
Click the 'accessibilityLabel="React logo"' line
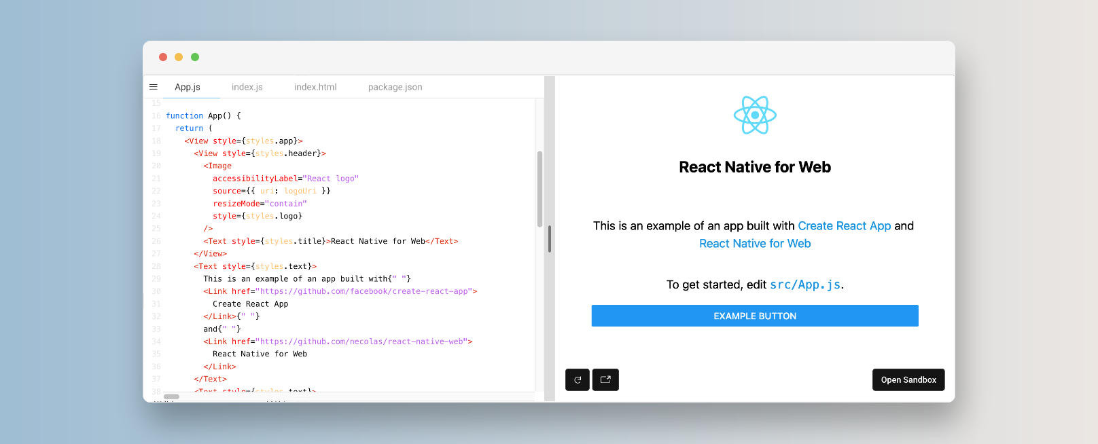(285, 179)
